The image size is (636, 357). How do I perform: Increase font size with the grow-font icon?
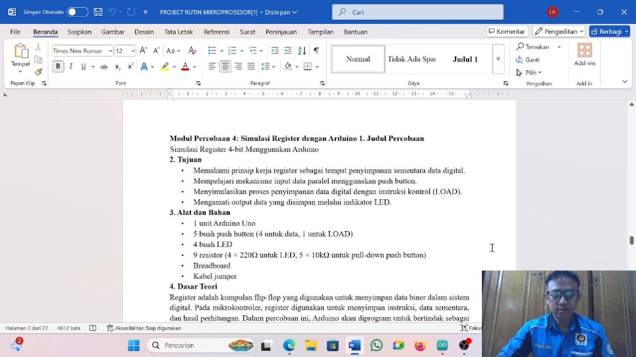click(x=143, y=51)
